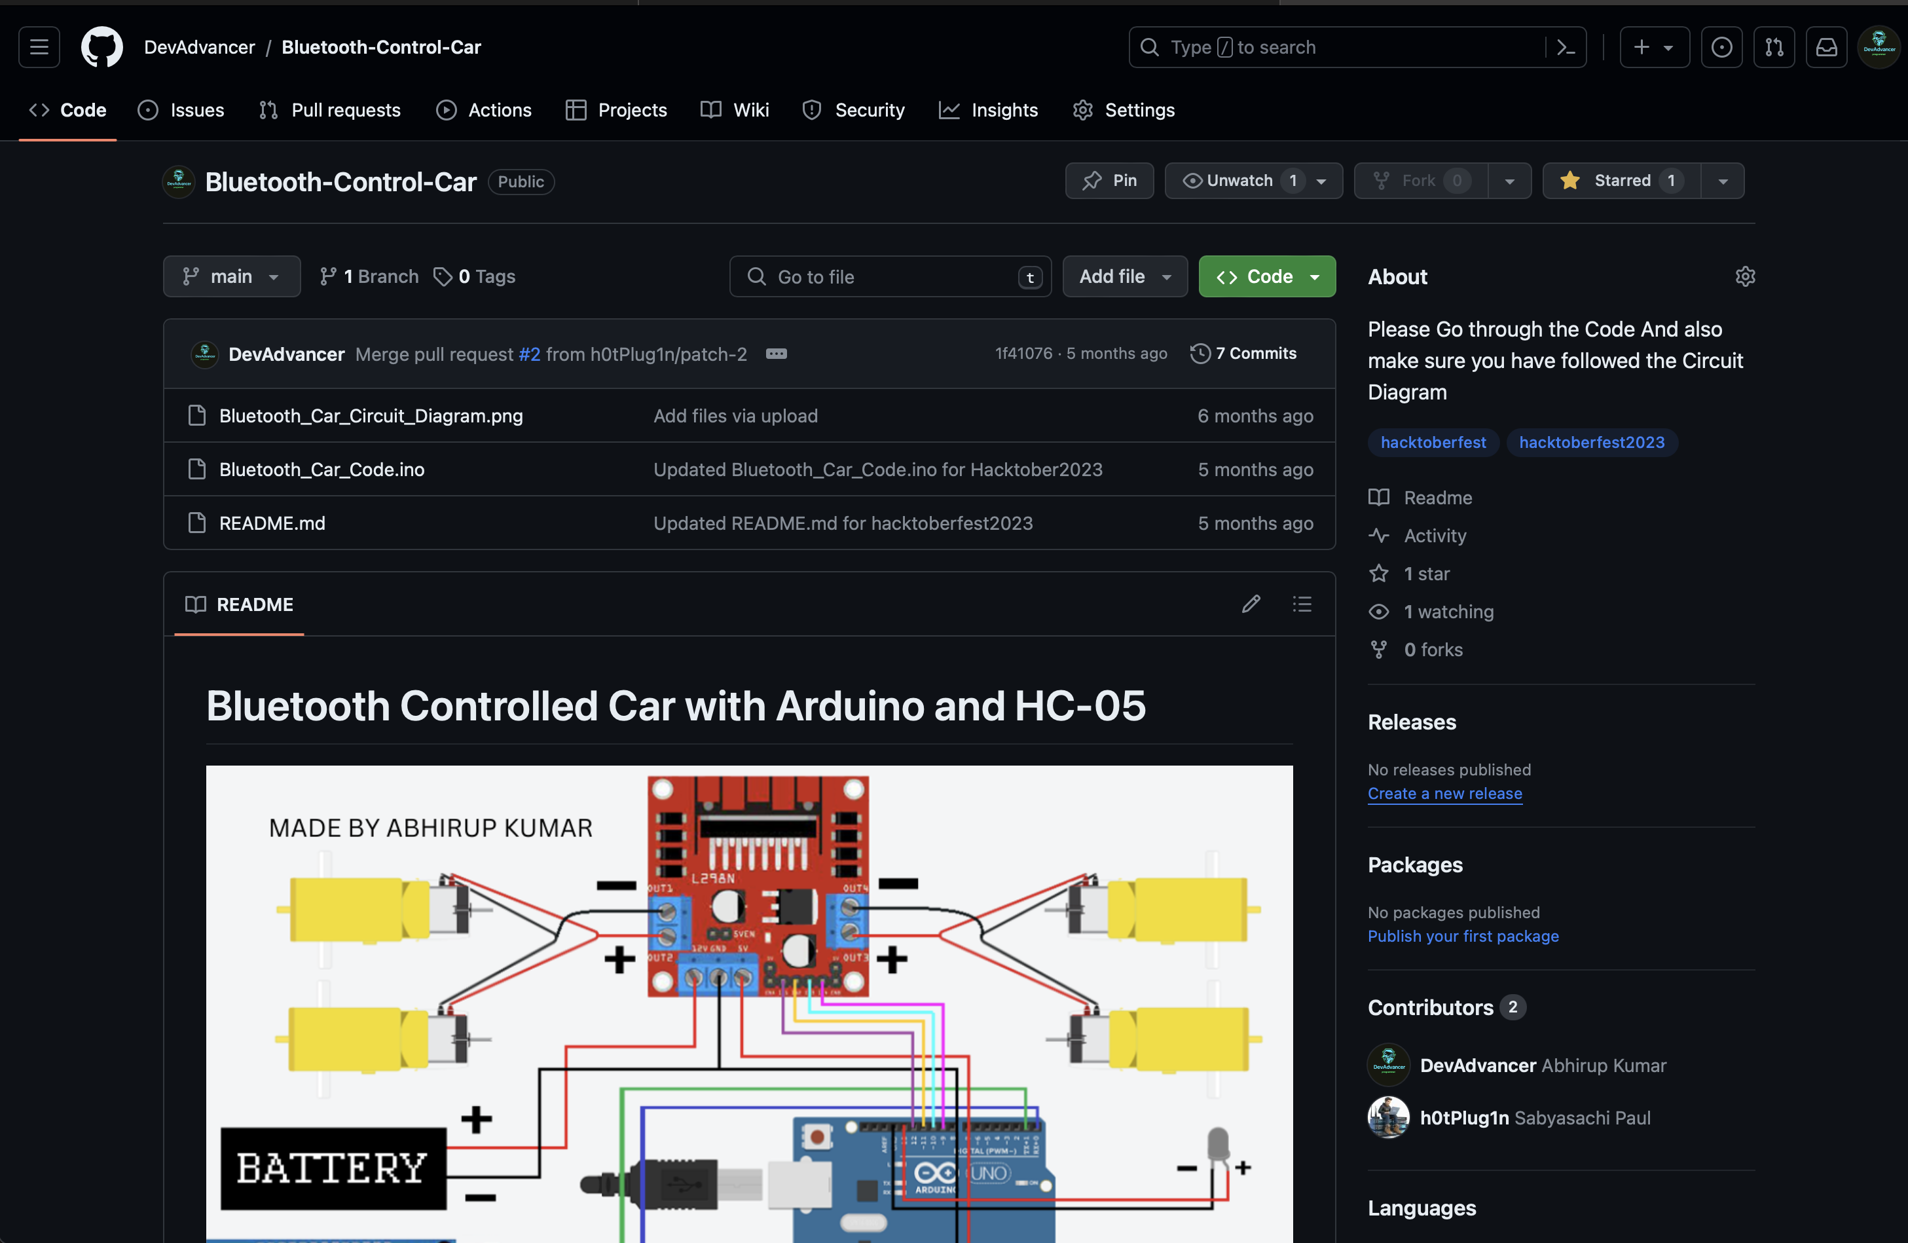This screenshot has width=1908, height=1243.
Task: Open the user profile avatar menu
Action: [1879, 47]
